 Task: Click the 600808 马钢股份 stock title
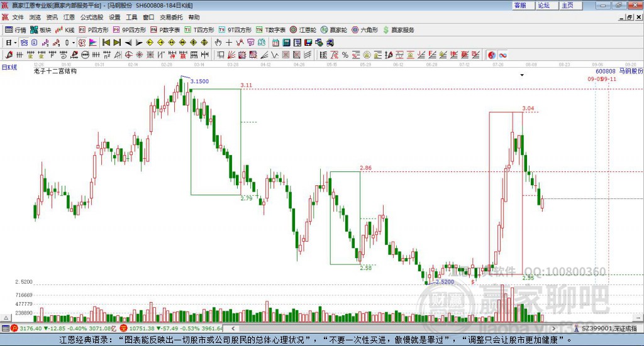coord(619,71)
